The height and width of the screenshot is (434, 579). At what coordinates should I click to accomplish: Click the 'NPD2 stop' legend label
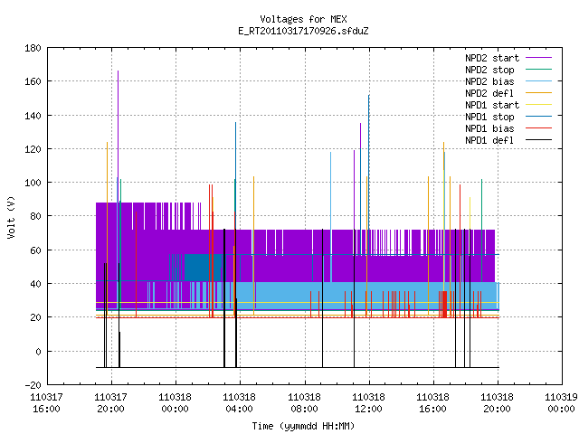pyautogui.click(x=489, y=70)
